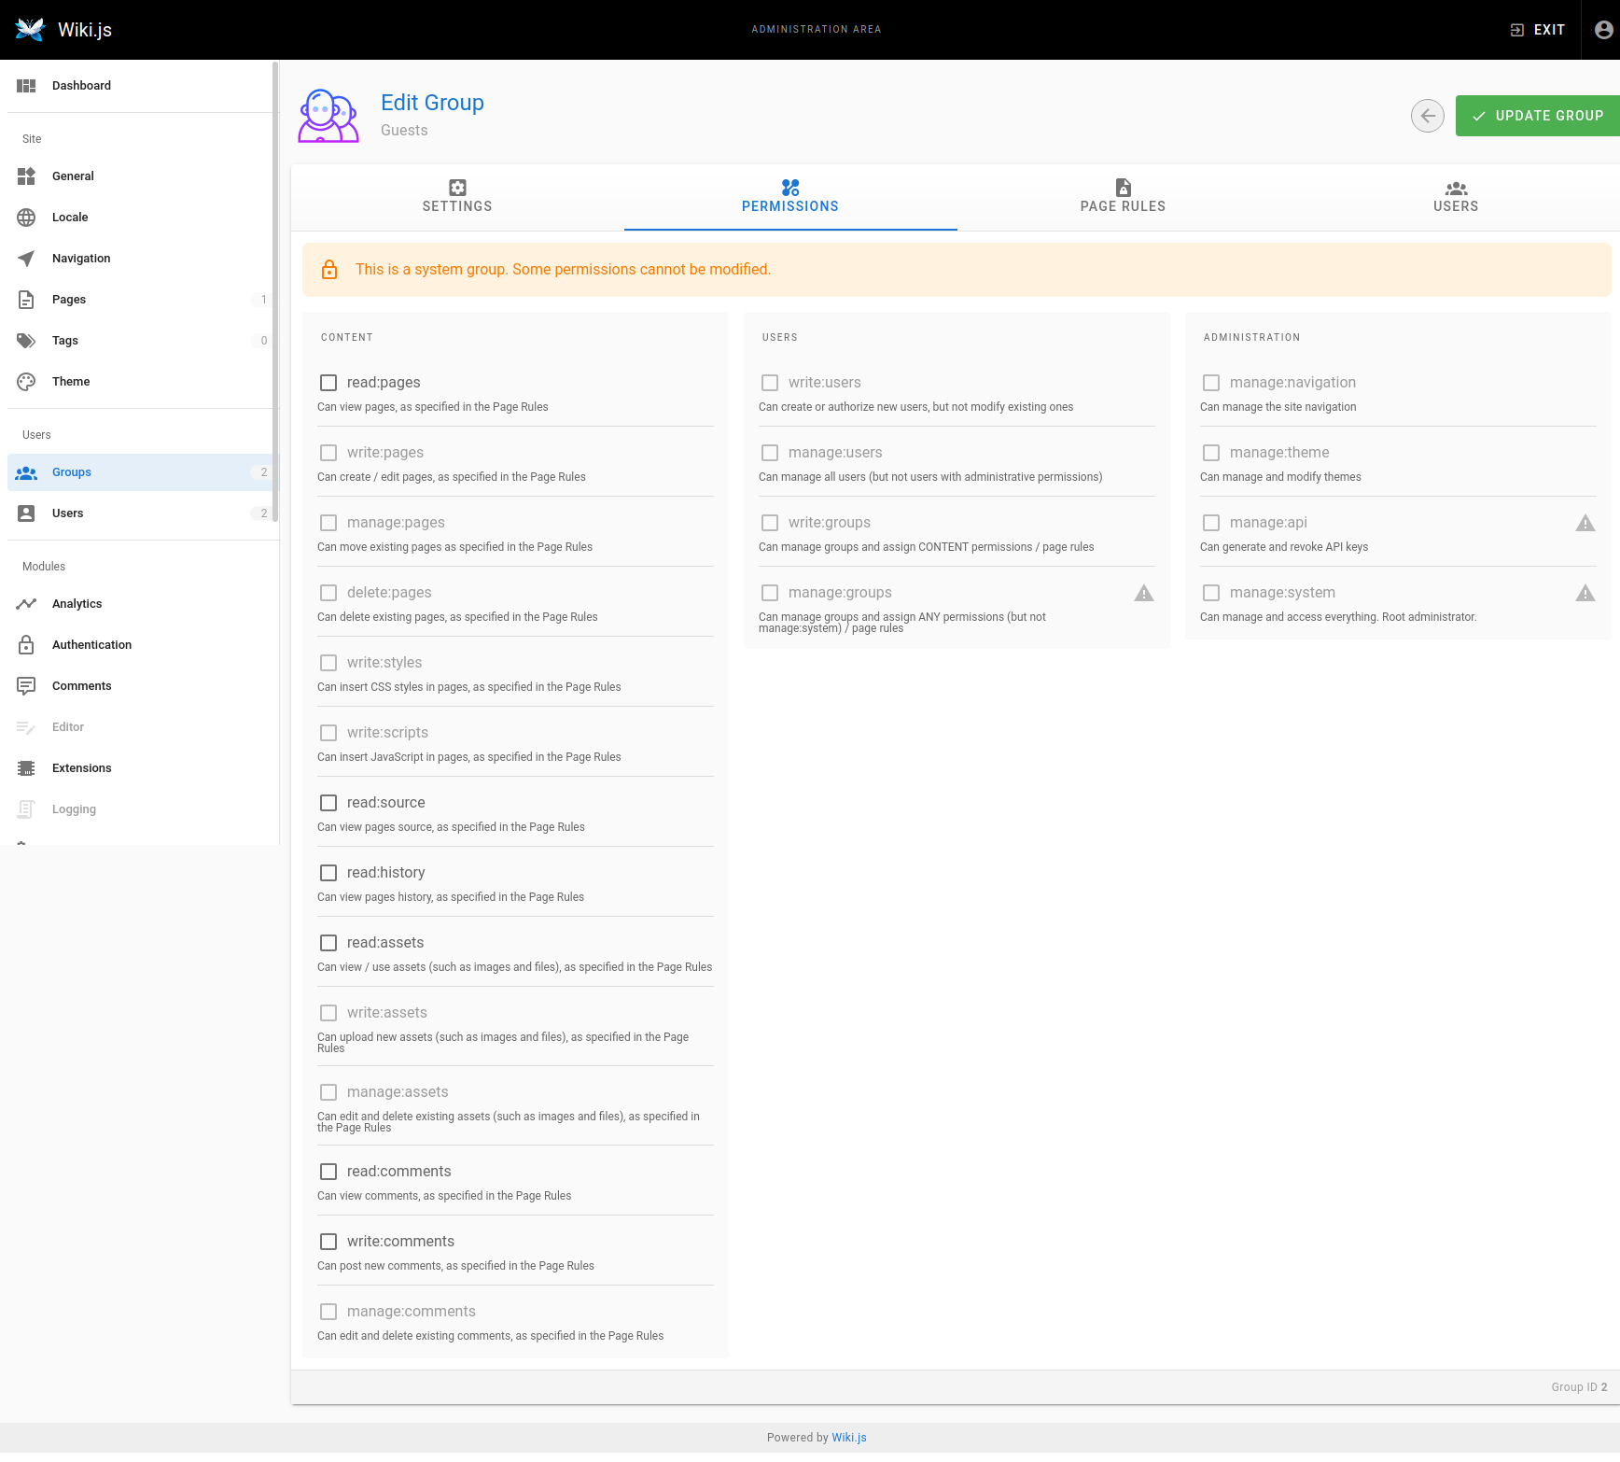Click the Theme palette icon
Image resolution: width=1620 pixels, height=1462 pixels.
26,382
